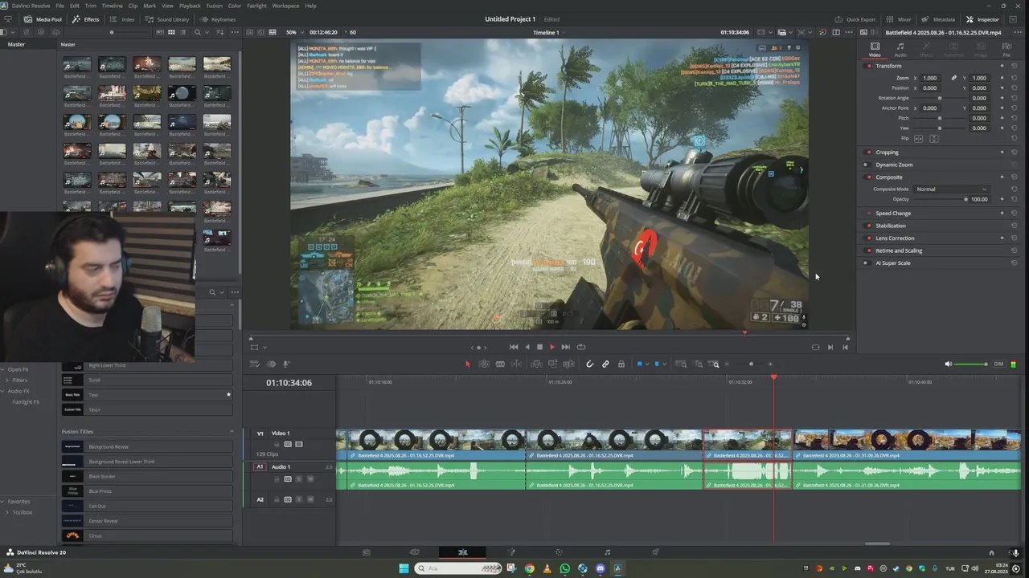Open the Fairlight music-note page icon

coord(607,552)
